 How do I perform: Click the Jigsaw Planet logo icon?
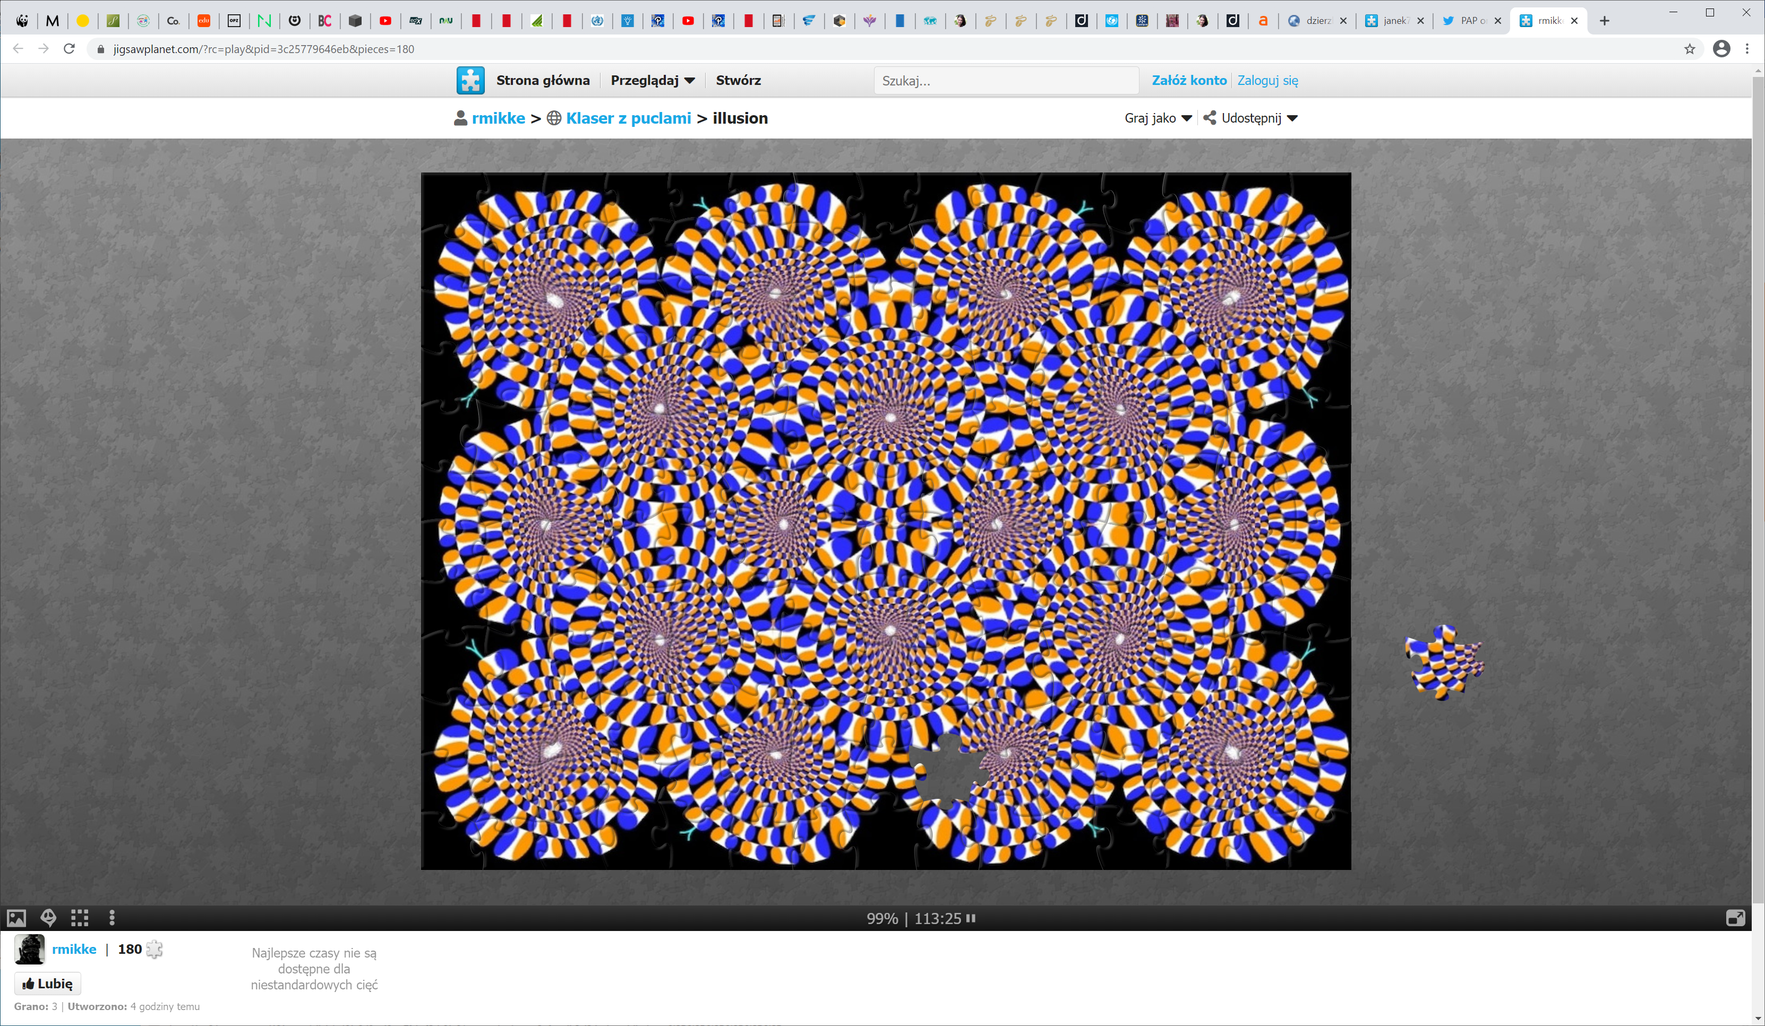pos(470,81)
